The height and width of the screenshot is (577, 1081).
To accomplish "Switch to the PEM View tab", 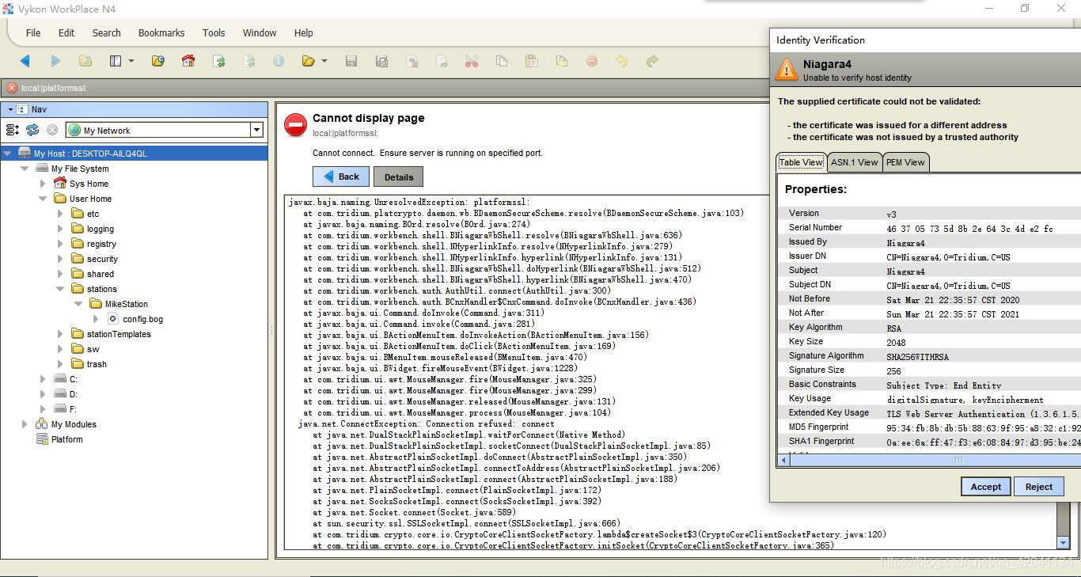I will (905, 162).
